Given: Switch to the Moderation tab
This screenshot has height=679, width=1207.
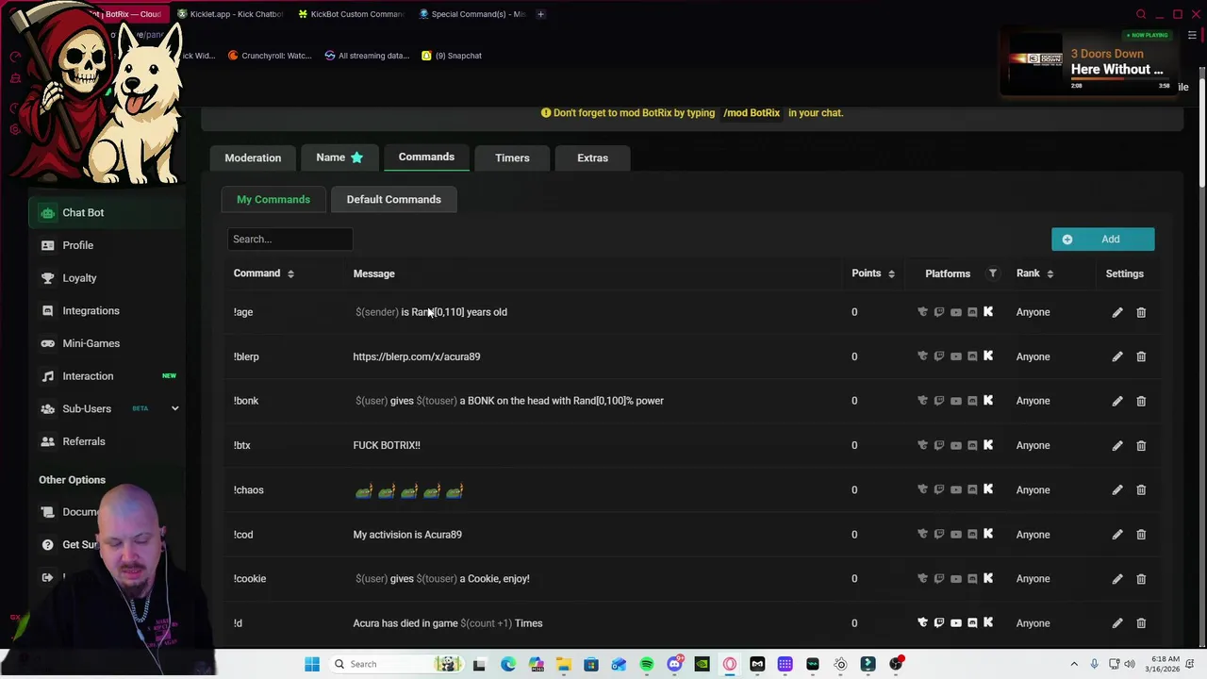Looking at the screenshot, I should (x=253, y=157).
